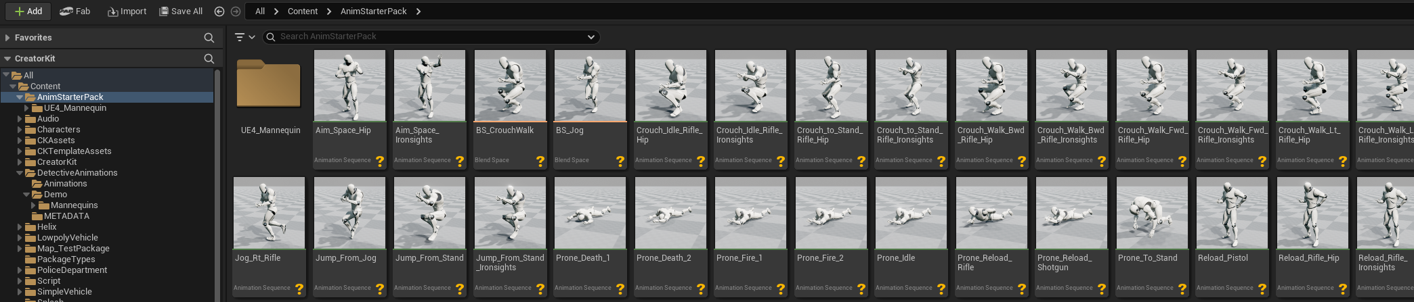Viewport: 1414px width, 302px height.
Task: Click the search icon in CreatorKit panel
Action: 209,59
